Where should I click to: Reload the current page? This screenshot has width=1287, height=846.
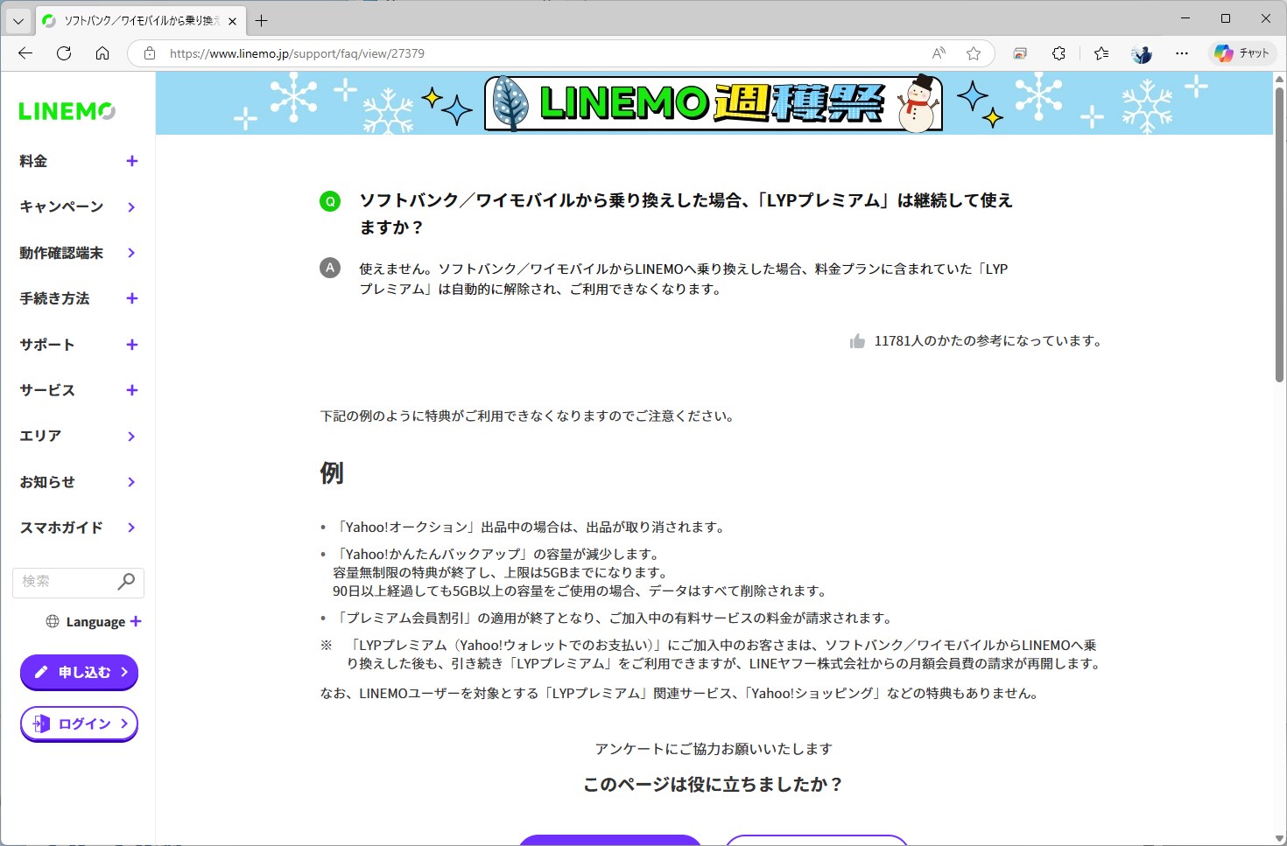pos(64,53)
